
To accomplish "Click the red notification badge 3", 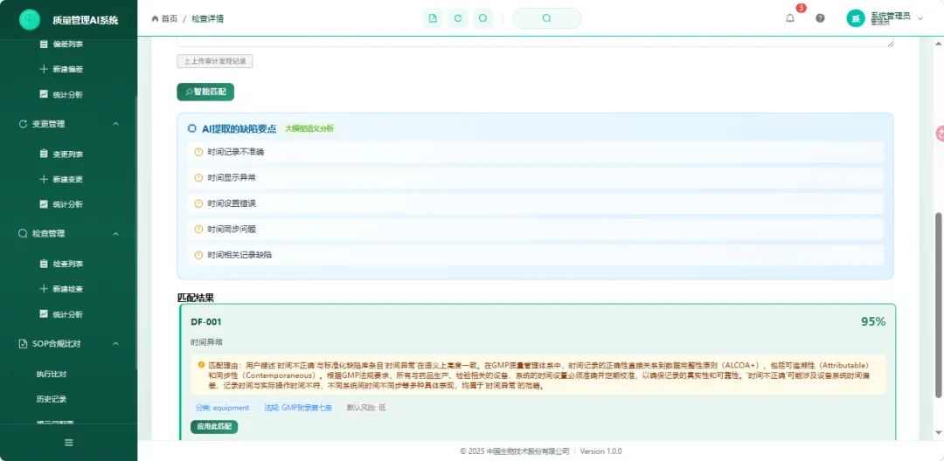I will [801, 9].
